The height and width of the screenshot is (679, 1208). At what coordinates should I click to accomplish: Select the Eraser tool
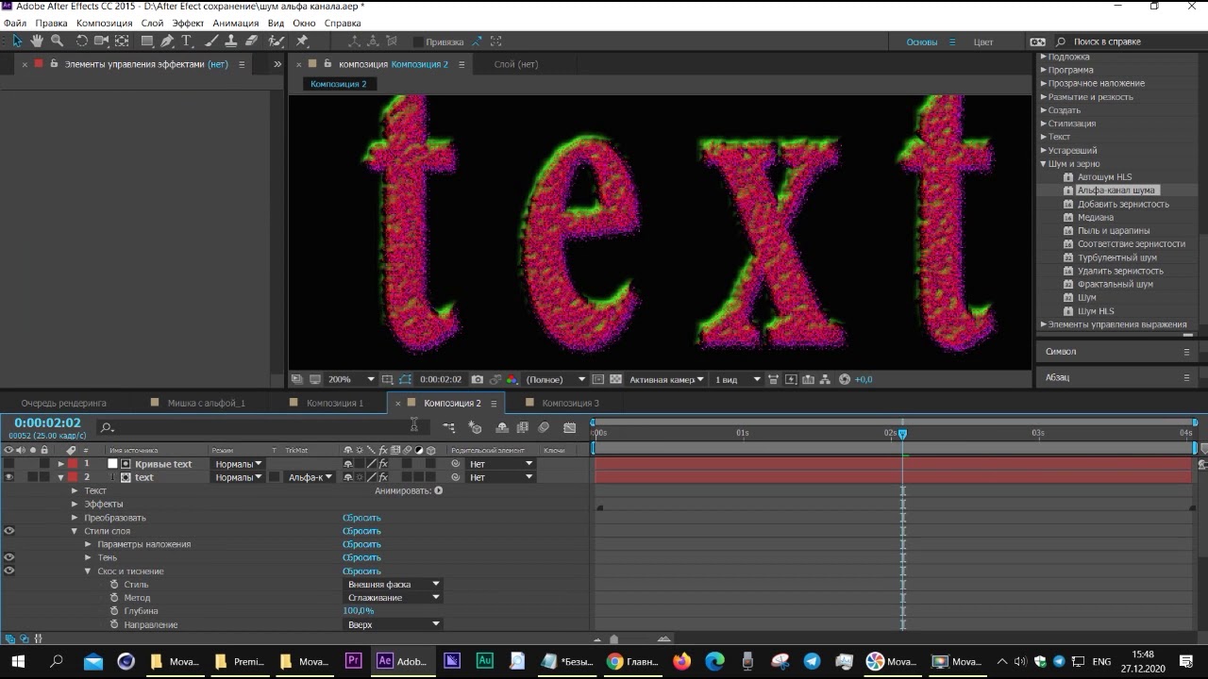tap(251, 41)
